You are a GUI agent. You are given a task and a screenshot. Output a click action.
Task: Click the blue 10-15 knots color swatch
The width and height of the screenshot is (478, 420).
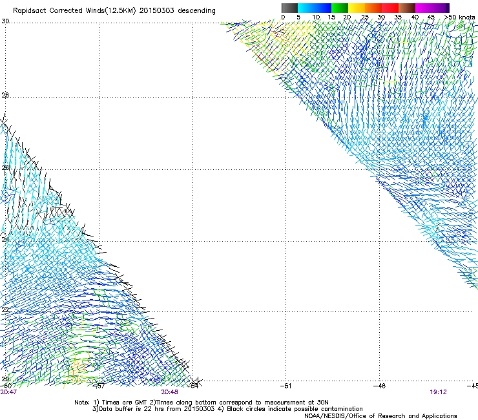click(x=323, y=8)
